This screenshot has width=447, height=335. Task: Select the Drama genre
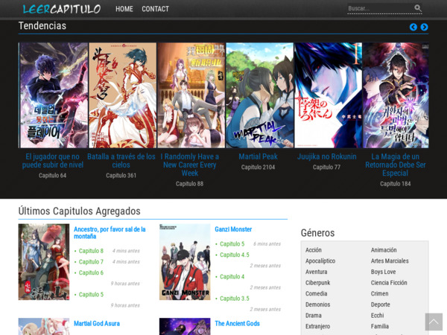pyautogui.click(x=314, y=316)
